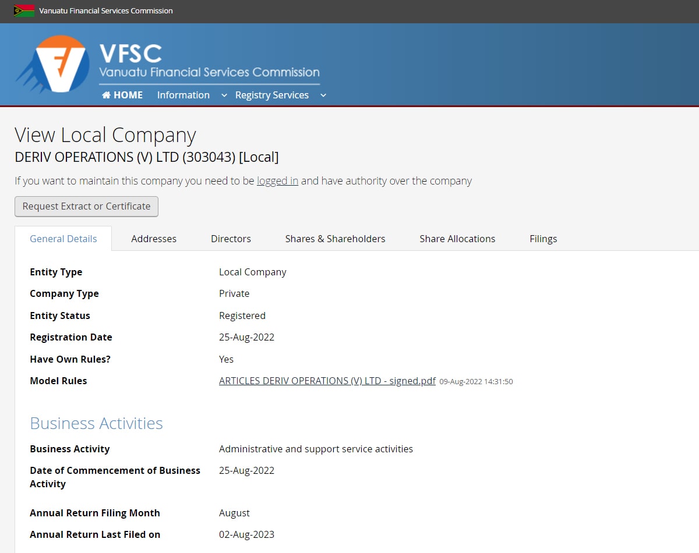Open the Directors tab
699x553 pixels.
click(231, 239)
